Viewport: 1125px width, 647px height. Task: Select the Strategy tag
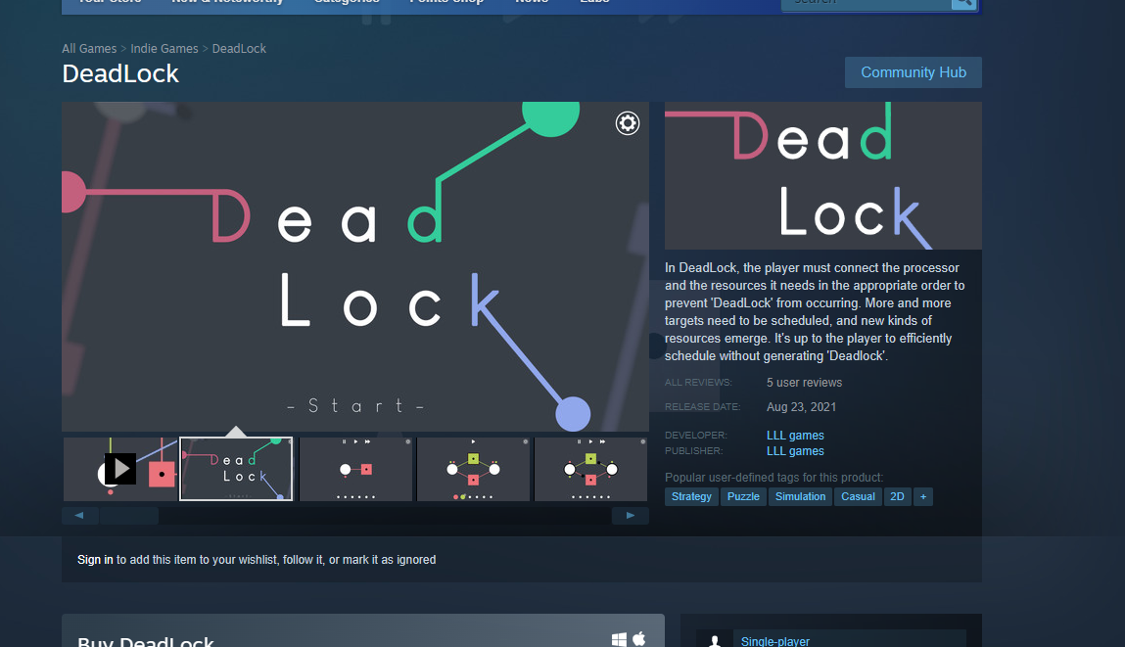[691, 496]
